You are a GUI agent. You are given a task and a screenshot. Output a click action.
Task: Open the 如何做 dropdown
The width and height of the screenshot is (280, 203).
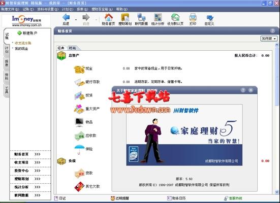click(x=269, y=39)
